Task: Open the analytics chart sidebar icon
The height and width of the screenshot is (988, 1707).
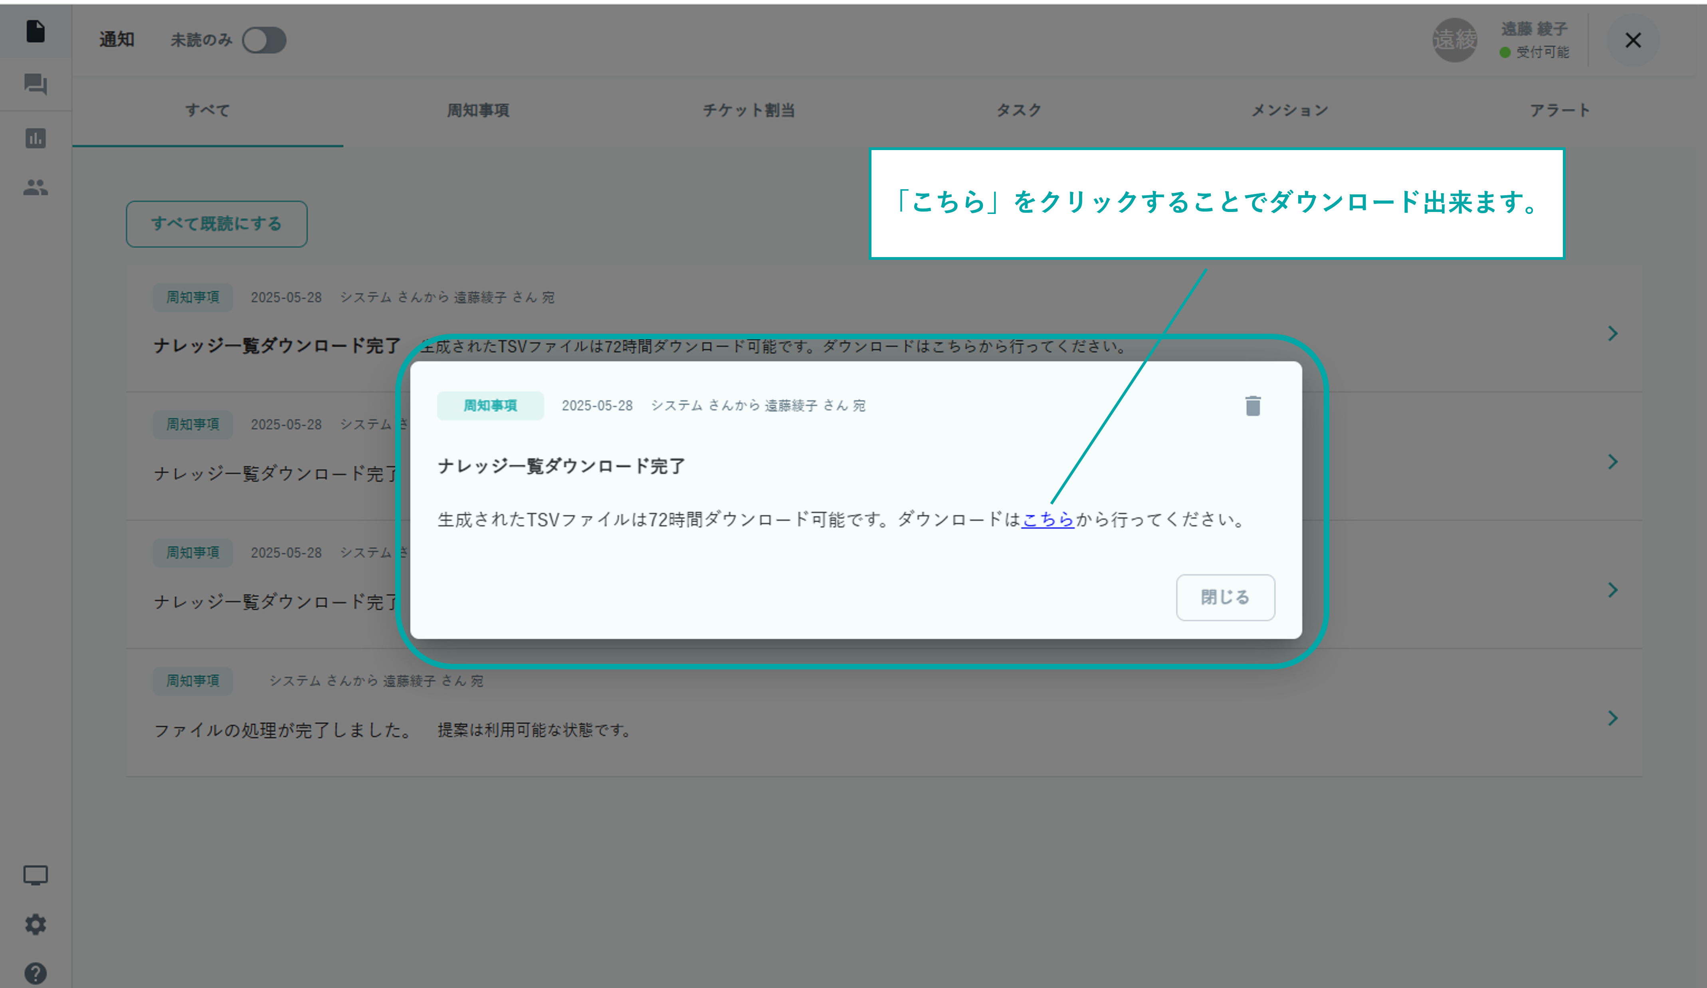Action: click(35, 138)
